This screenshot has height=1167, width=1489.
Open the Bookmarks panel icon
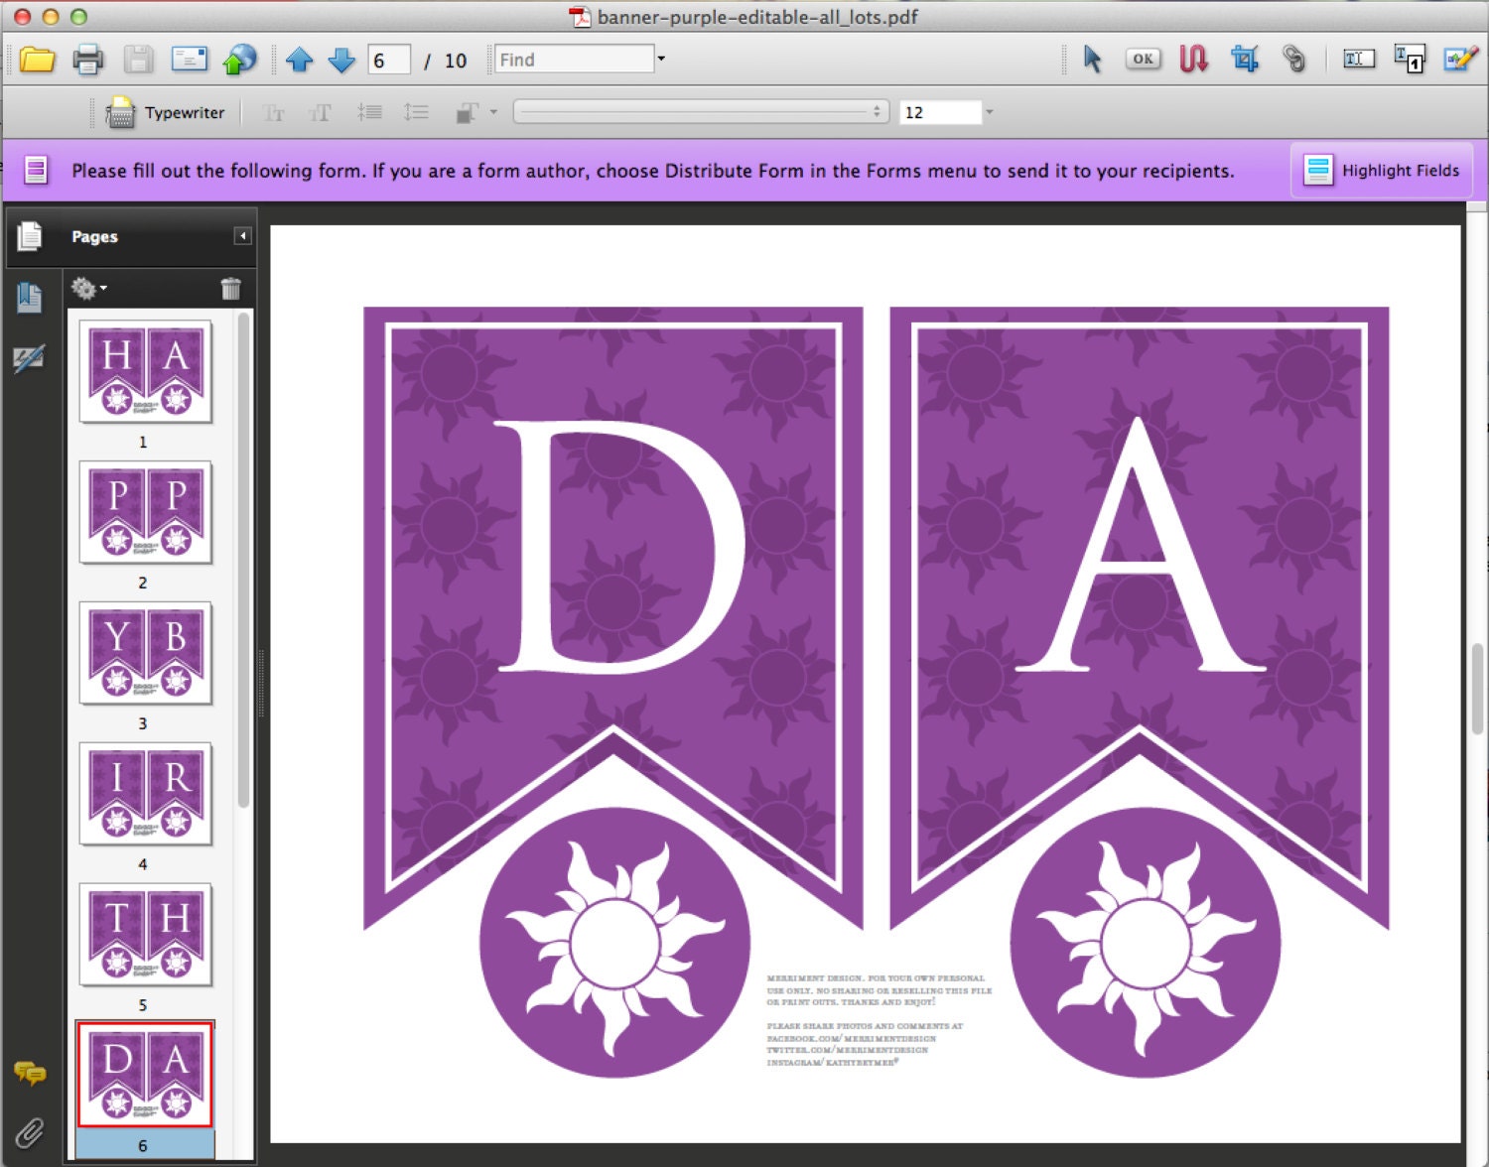[30, 297]
